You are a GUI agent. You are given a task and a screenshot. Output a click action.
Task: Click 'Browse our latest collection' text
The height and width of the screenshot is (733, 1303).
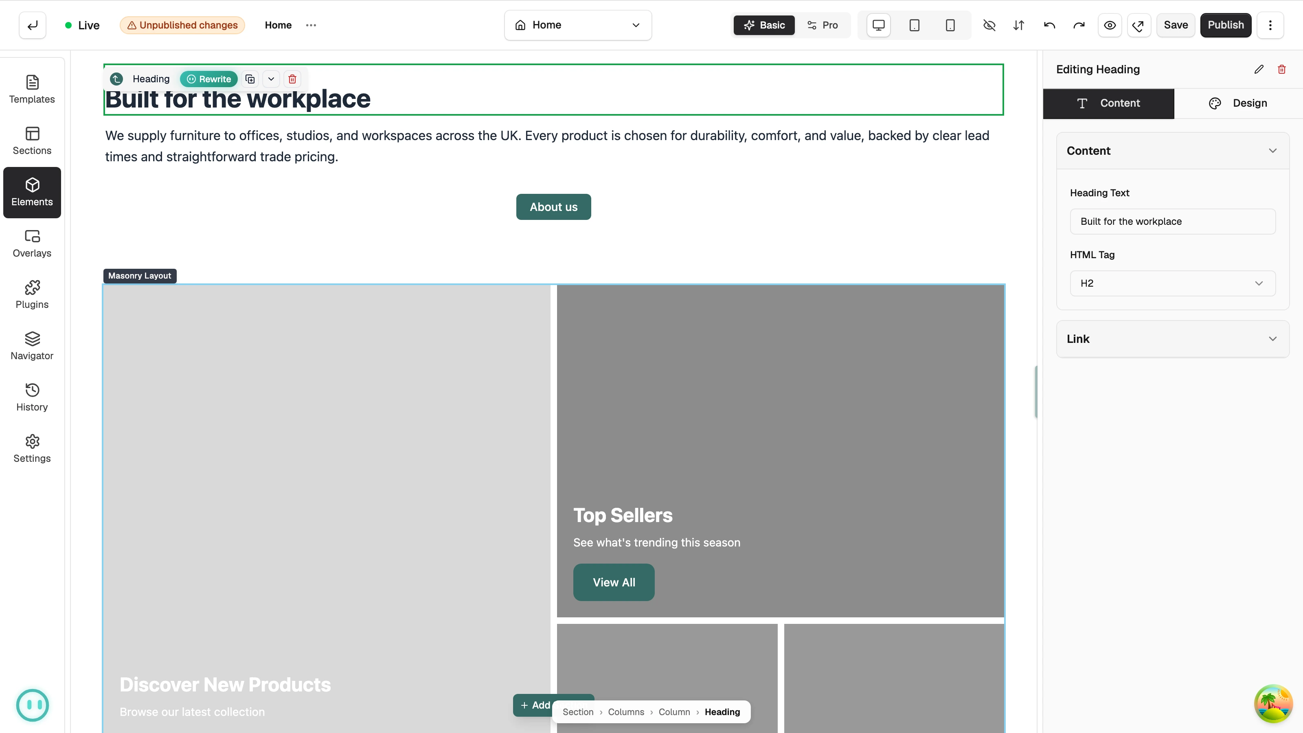coord(192,712)
